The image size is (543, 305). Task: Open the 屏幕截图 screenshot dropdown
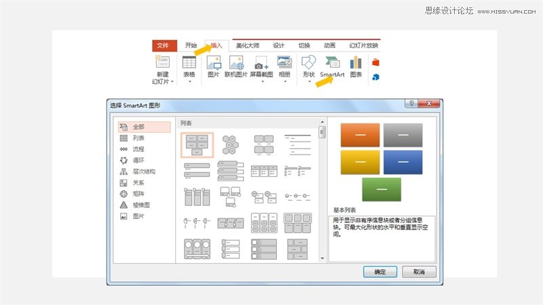click(x=262, y=81)
